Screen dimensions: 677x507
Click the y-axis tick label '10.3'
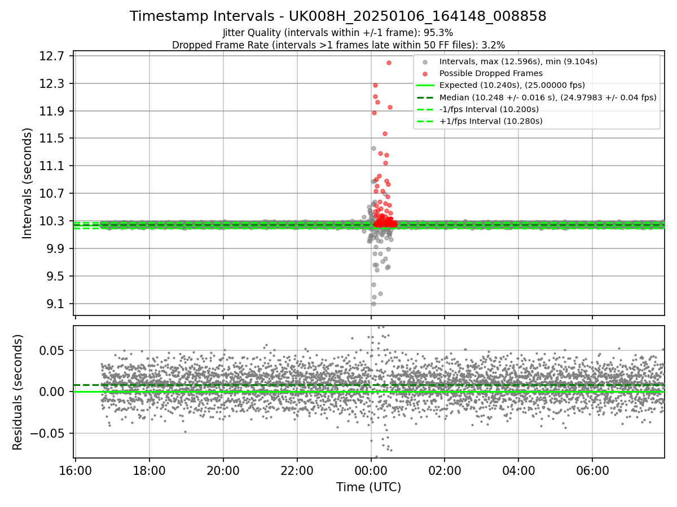pos(53,221)
